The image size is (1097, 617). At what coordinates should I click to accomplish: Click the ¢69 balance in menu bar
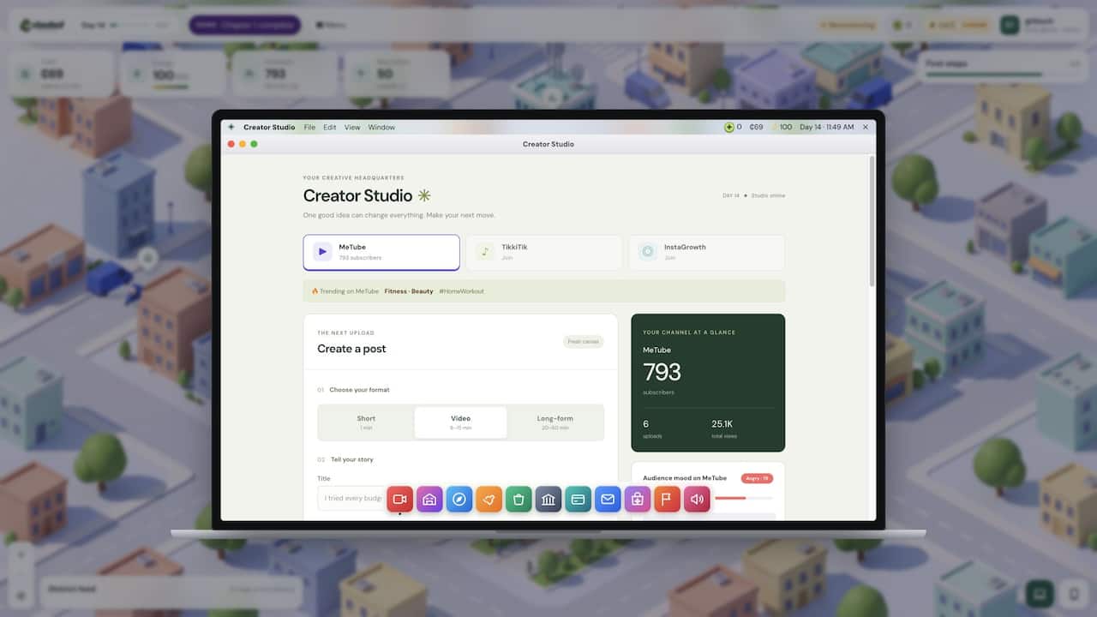point(756,127)
